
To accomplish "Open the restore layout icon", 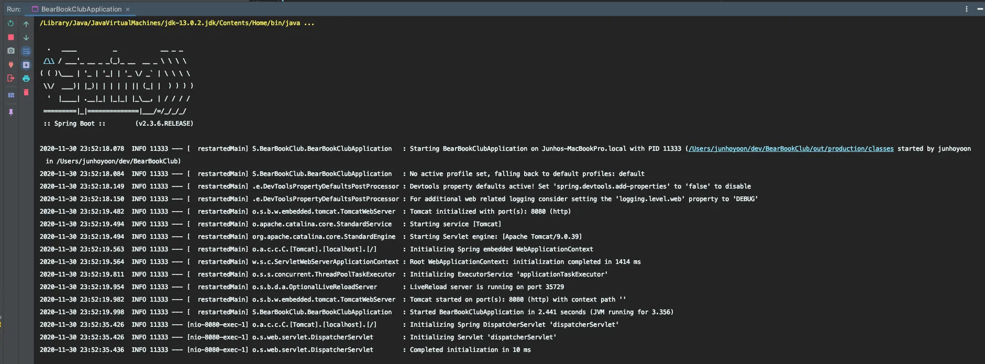I will pos(10,95).
